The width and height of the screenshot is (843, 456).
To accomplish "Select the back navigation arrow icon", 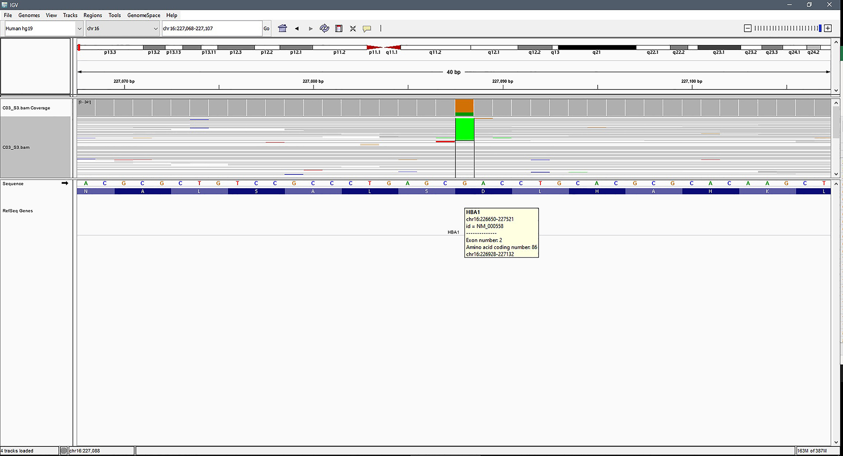I will click(297, 28).
